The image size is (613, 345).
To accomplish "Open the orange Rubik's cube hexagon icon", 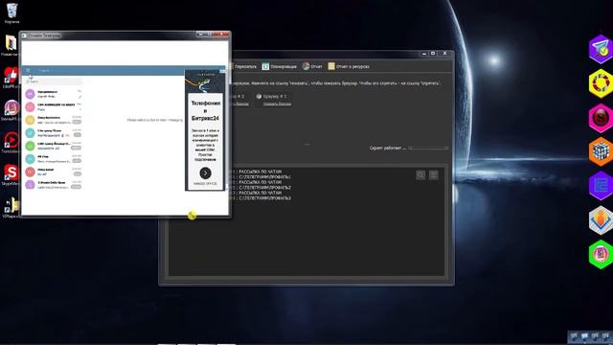I will click(601, 151).
